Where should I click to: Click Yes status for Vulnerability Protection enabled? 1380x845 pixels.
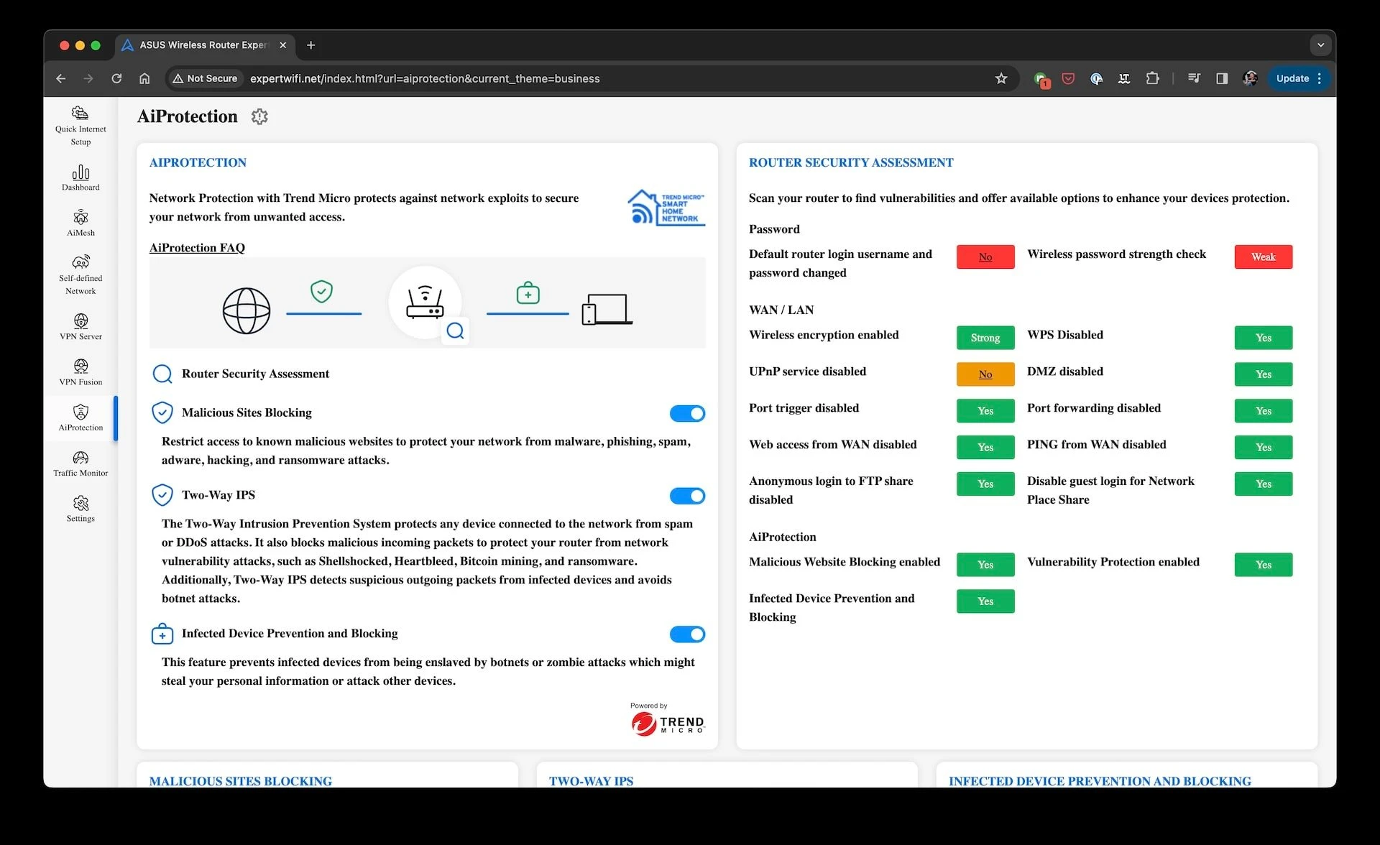pos(1263,565)
